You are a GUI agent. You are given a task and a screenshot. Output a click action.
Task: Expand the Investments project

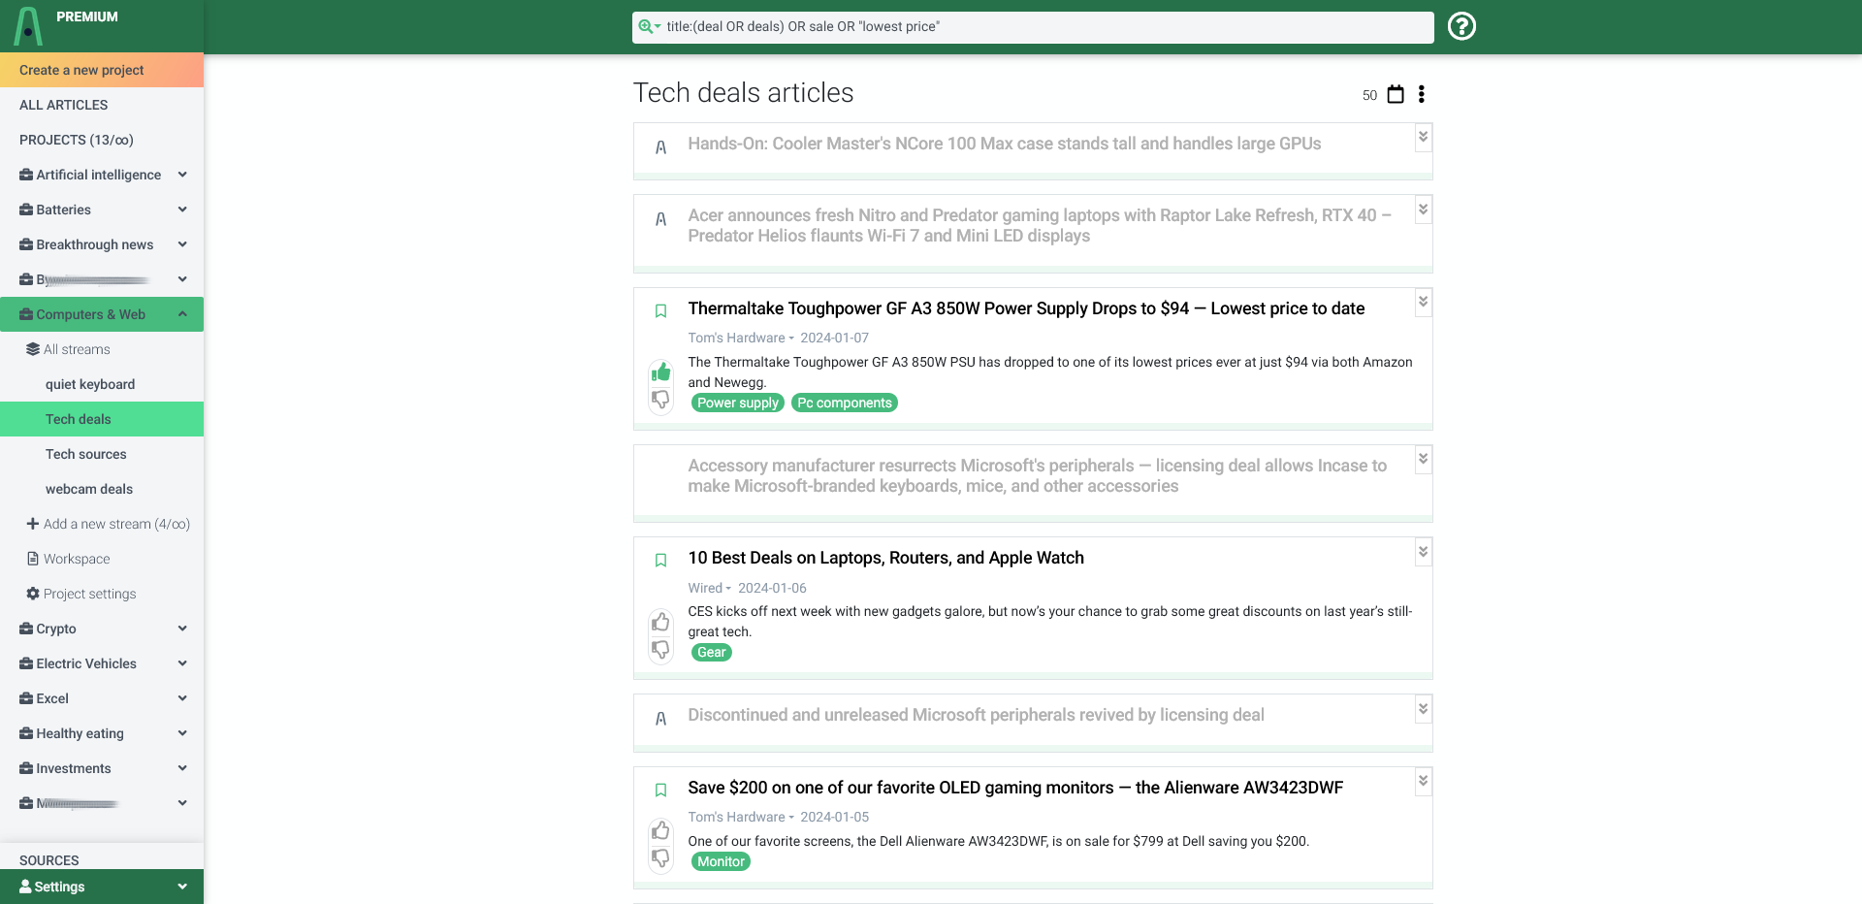click(x=182, y=768)
